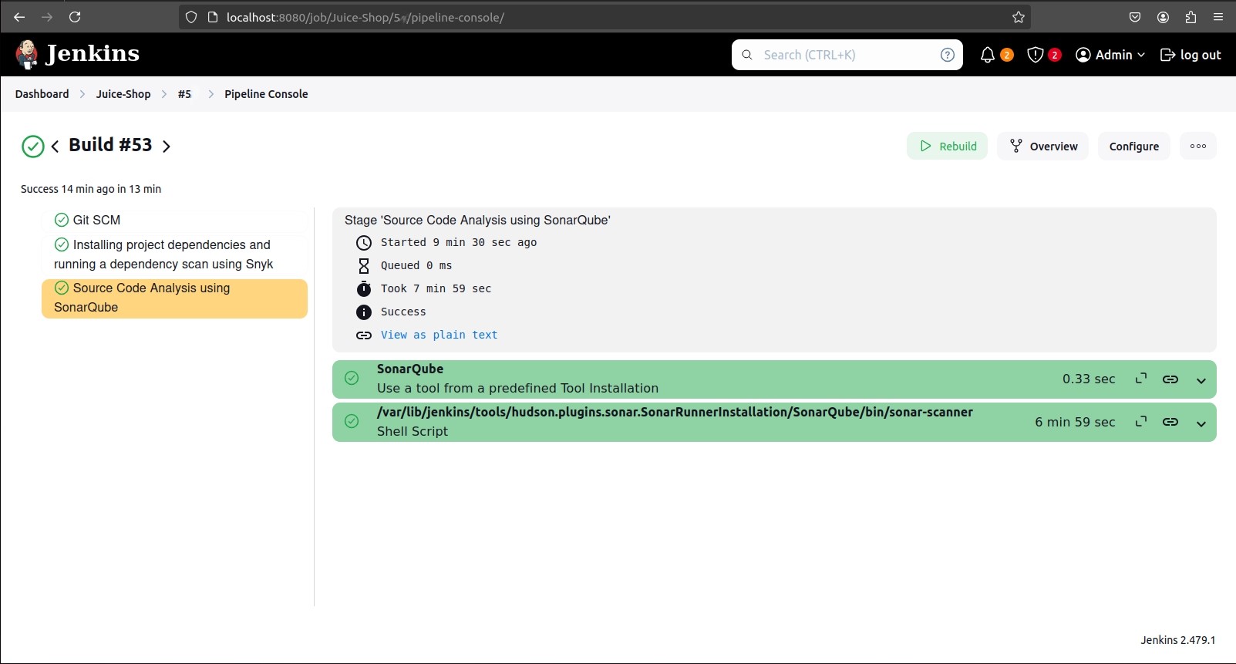Click the link icon beside View as plain text
This screenshot has height=664, width=1236.
tap(363, 335)
